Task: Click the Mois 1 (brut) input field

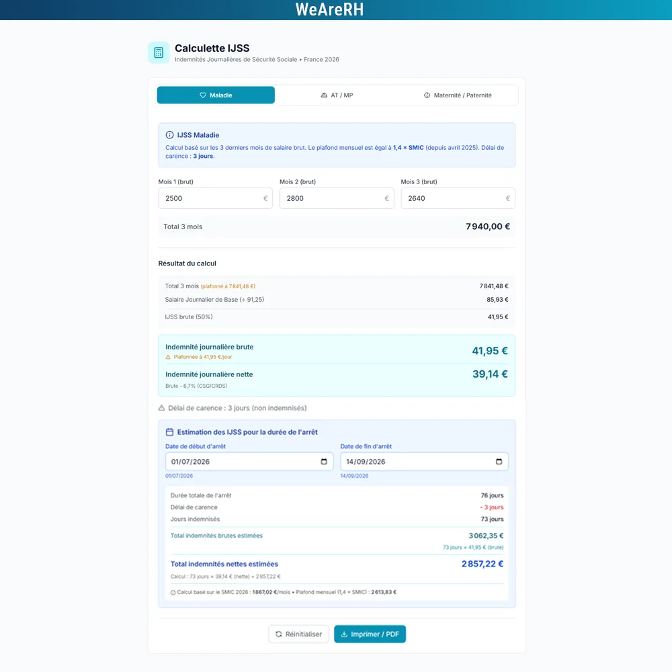Action: [215, 198]
